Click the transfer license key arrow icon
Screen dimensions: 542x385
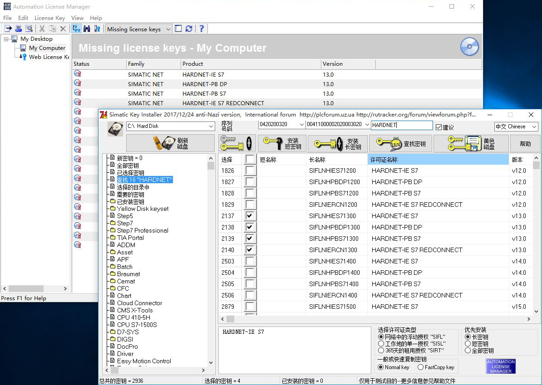coord(8,29)
